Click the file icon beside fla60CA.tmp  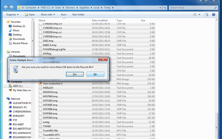click(x=41, y=45)
